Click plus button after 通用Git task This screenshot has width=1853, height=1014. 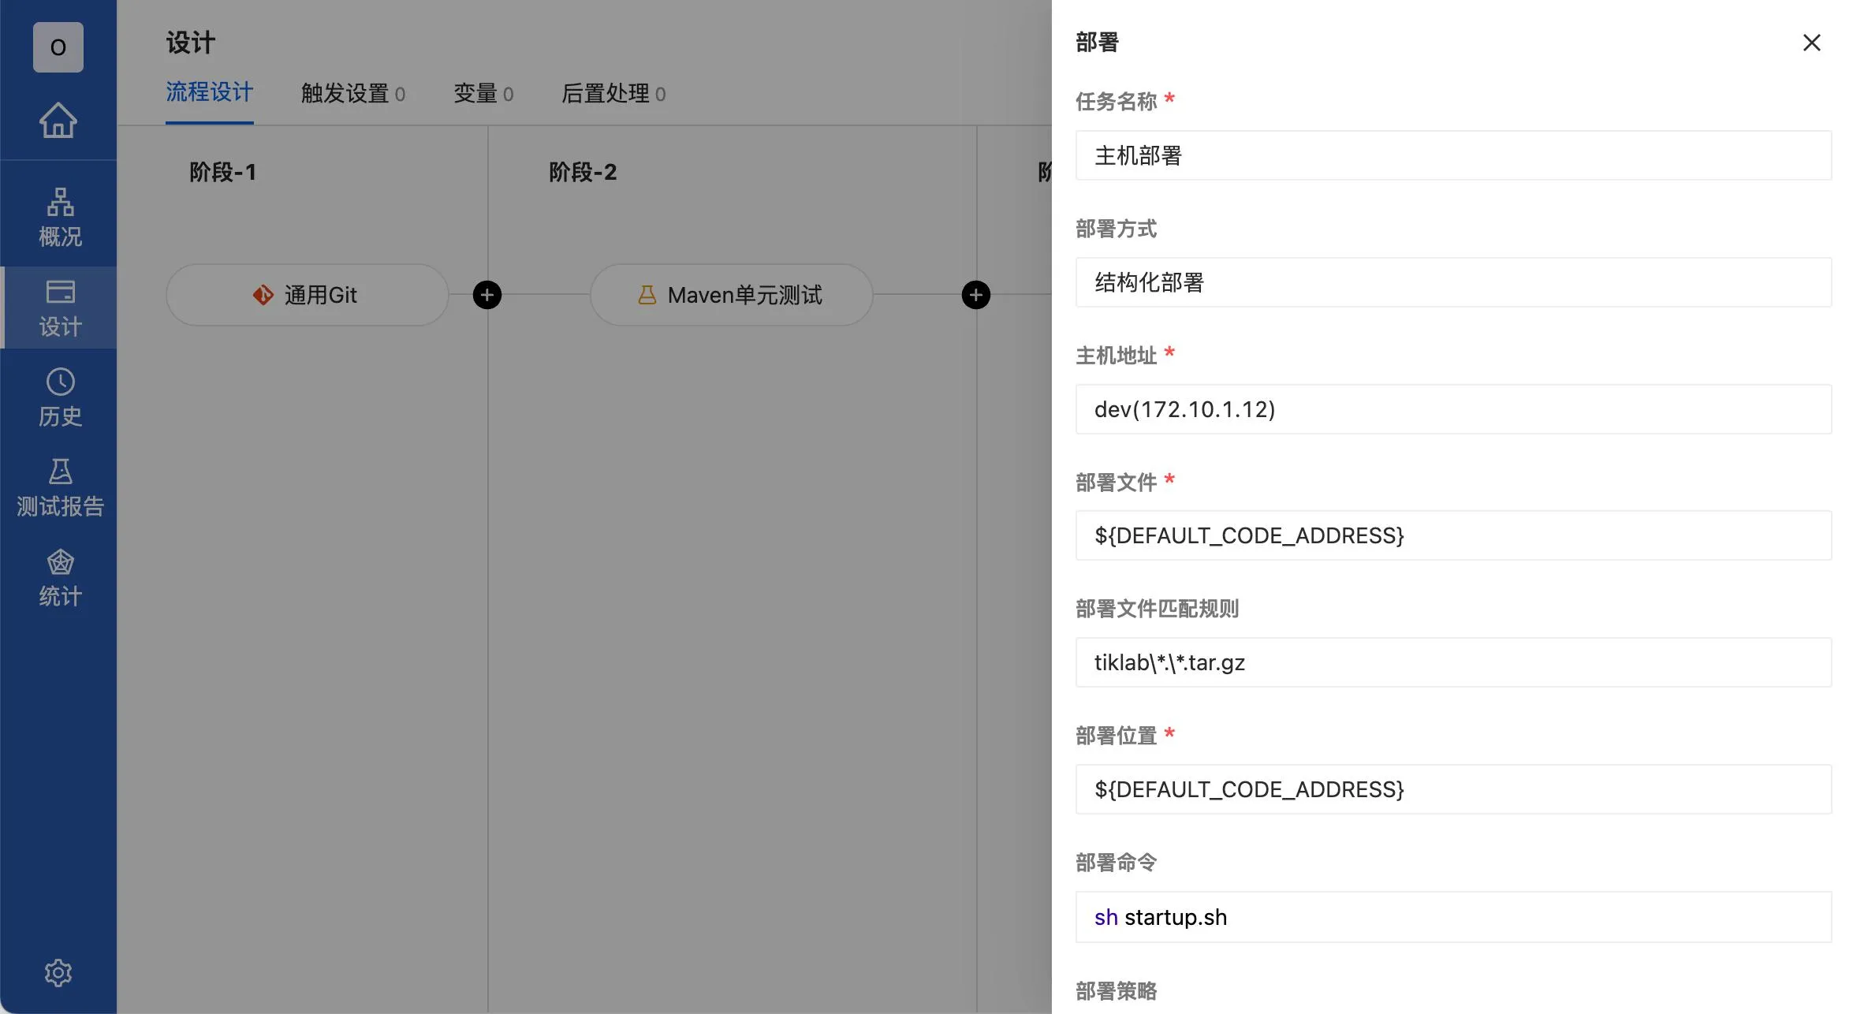tap(487, 295)
